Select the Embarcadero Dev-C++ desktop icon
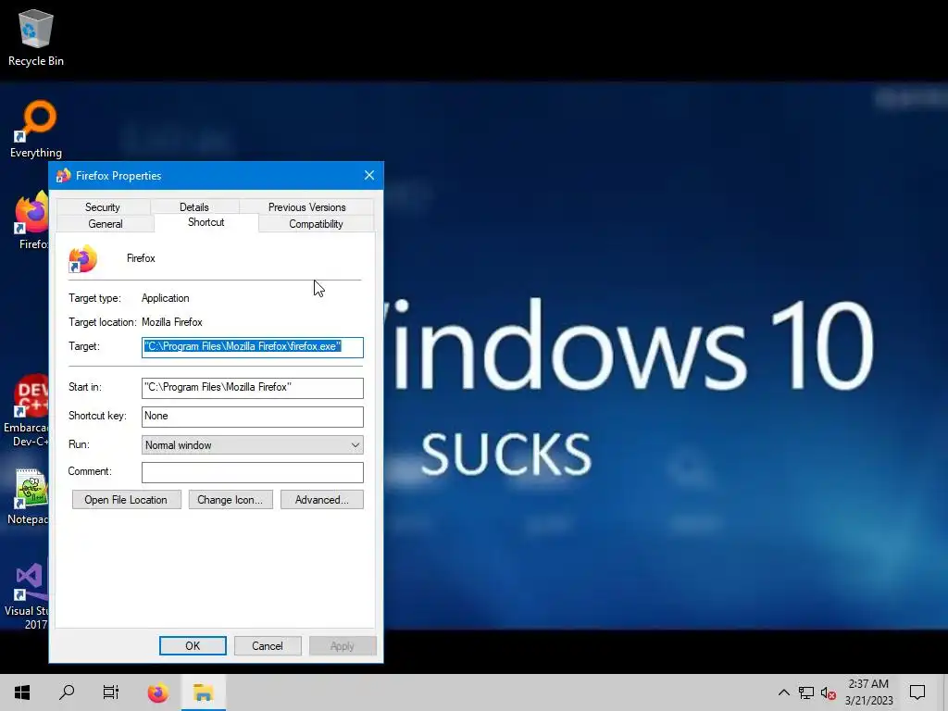This screenshot has width=948, height=711. point(25,411)
